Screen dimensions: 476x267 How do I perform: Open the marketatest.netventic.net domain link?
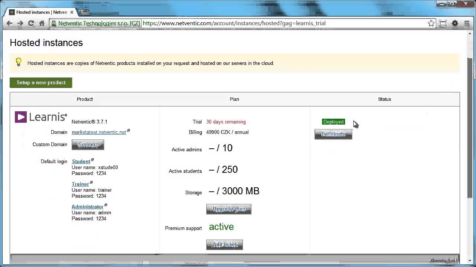(99, 132)
